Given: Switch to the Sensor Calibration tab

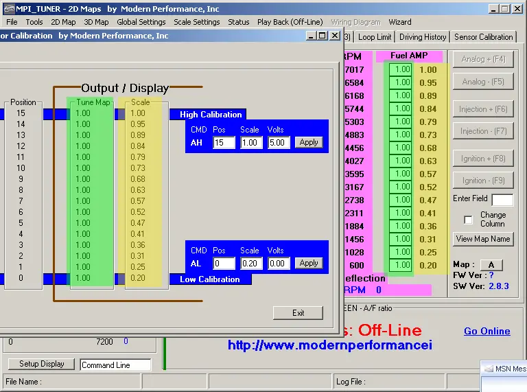Looking at the screenshot, I should [x=483, y=37].
